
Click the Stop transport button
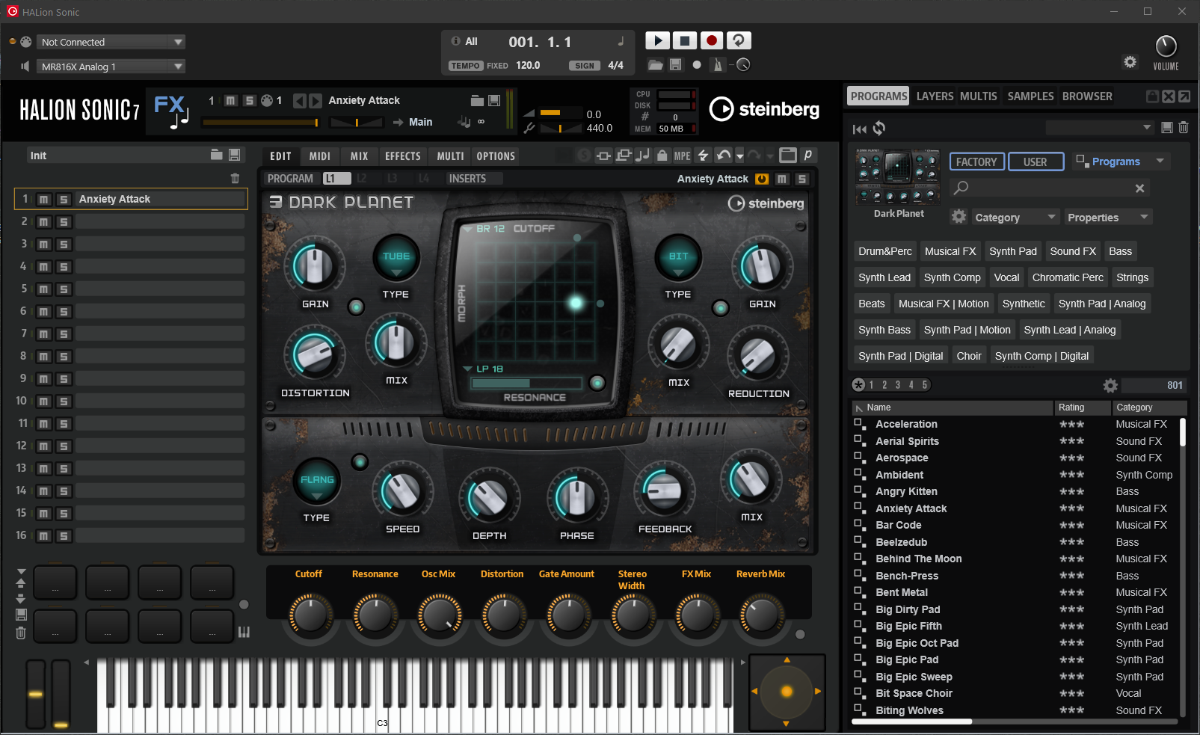684,40
